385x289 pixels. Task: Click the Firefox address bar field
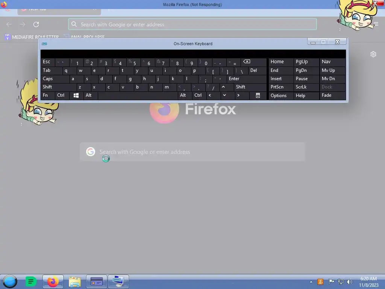pyautogui.click(x=192, y=24)
